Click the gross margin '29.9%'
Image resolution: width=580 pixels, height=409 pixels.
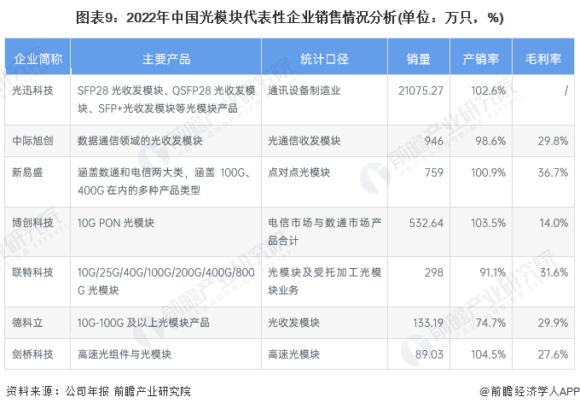point(553,323)
